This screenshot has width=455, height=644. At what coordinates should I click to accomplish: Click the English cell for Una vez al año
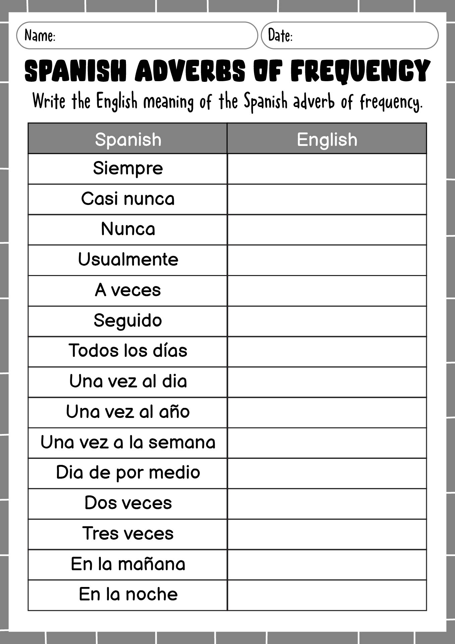[327, 413]
